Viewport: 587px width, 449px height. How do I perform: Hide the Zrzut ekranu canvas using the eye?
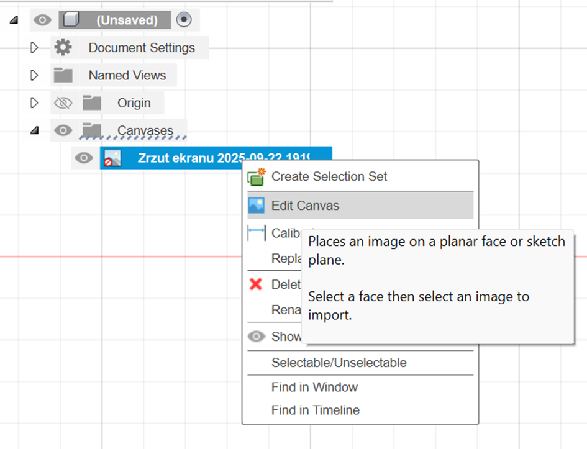[84, 158]
